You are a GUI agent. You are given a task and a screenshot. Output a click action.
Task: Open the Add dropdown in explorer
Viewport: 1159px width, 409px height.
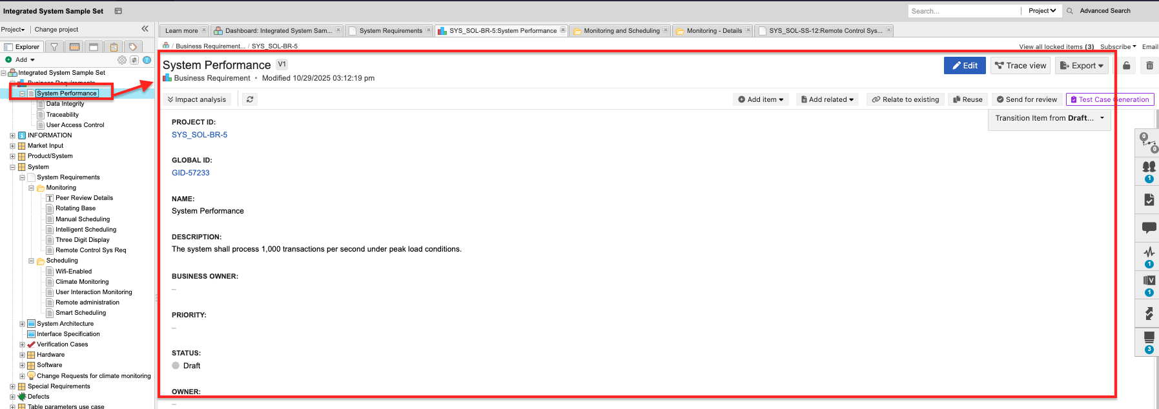tap(21, 60)
